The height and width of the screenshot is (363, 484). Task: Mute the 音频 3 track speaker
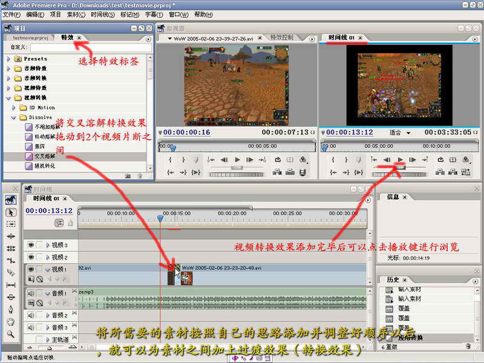click(x=31, y=327)
